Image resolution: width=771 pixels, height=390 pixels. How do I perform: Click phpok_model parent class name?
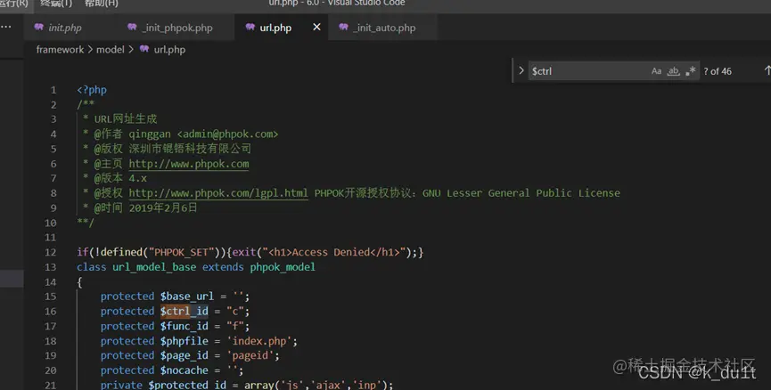pyautogui.click(x=283, y=267)
